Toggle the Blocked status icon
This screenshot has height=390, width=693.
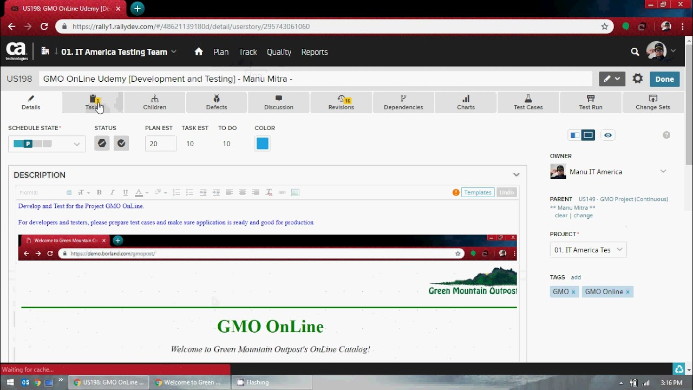point(102,143)
